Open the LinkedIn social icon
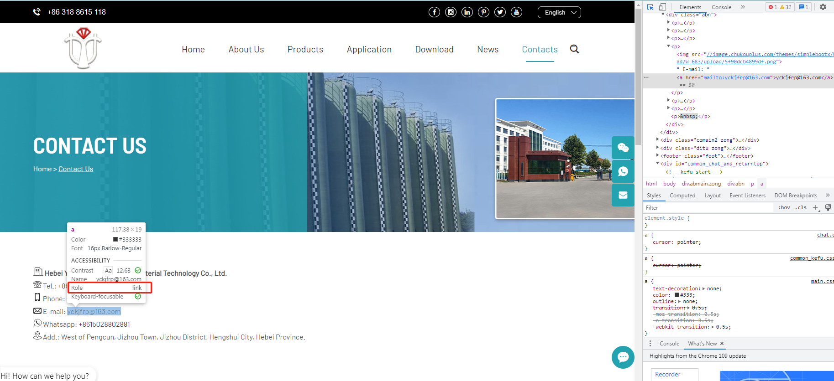The width and height of the screenshot is (834, 381). [467, 12]
